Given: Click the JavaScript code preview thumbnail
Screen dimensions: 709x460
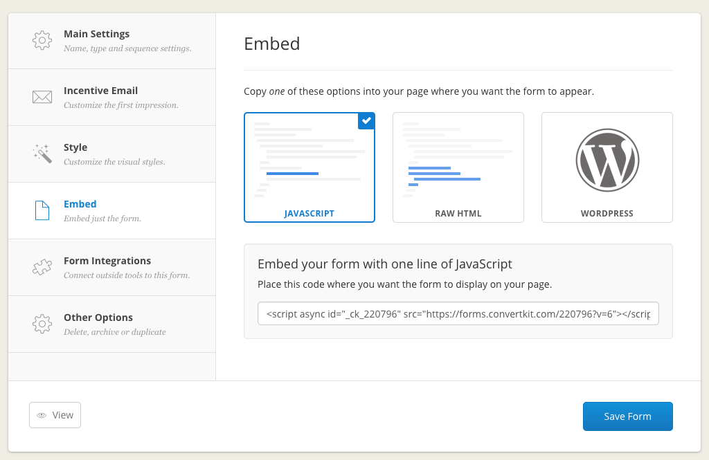Looking at the screenshot, I should (309, 160).
